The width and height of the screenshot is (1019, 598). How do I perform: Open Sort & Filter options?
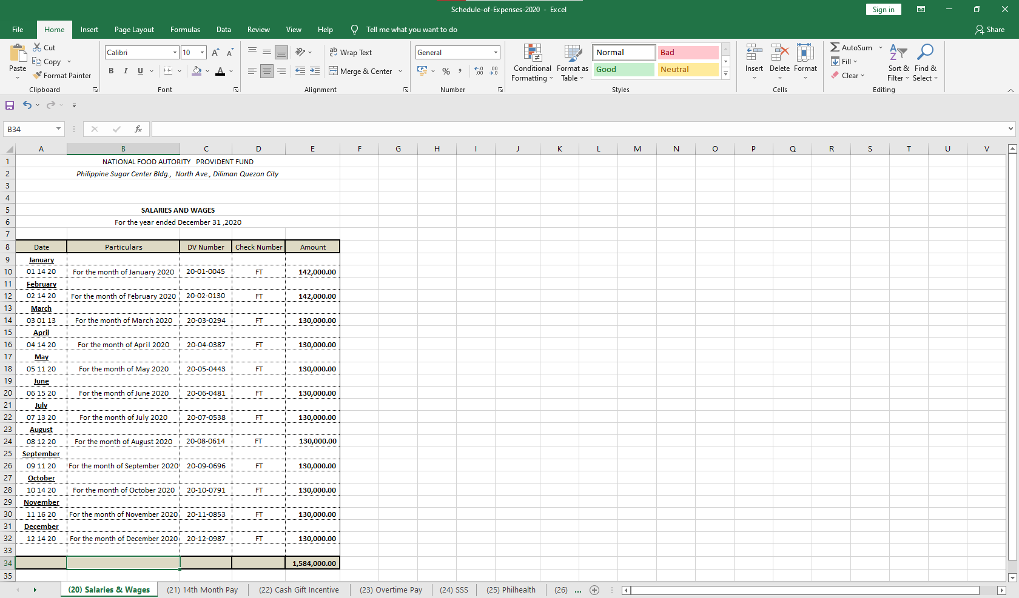point(898,63)
